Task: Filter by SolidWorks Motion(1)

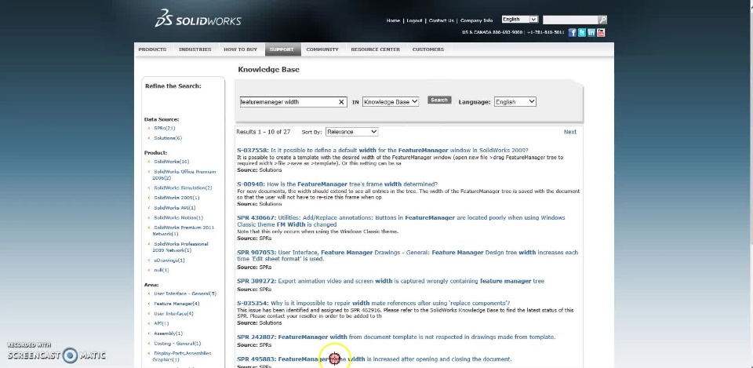Action: 178,217
